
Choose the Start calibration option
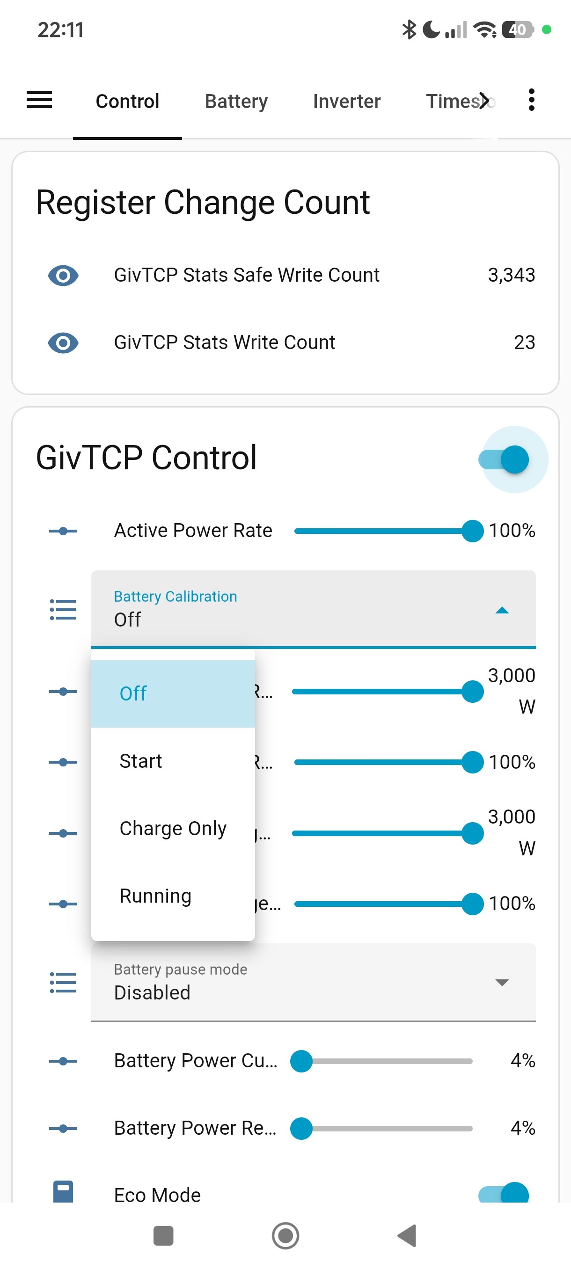141,761
